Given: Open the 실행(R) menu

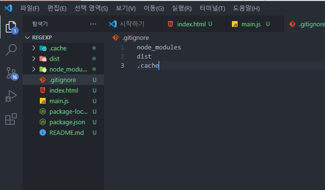Looking at the screenshot, I should 182,8.
